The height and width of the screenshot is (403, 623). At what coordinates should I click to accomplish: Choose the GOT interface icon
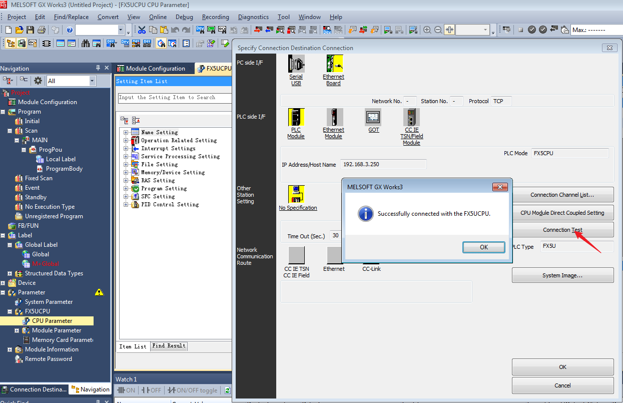pyautogui.click(x=373, y=118)
